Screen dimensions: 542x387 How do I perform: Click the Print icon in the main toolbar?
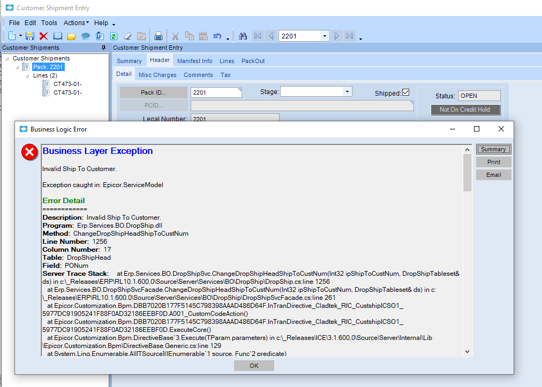click(x=159, y=36)
